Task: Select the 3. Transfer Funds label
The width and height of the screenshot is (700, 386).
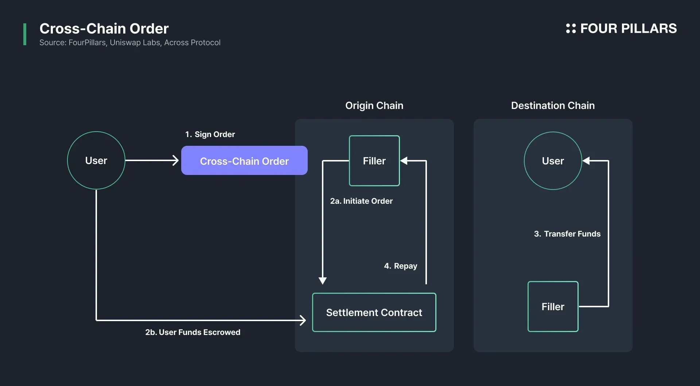Action: point(567,234)
